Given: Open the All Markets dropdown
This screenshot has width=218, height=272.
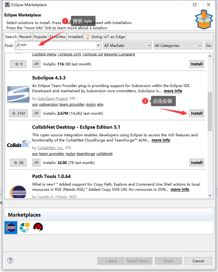Looking at the screenshot, I should pos(127,45).
